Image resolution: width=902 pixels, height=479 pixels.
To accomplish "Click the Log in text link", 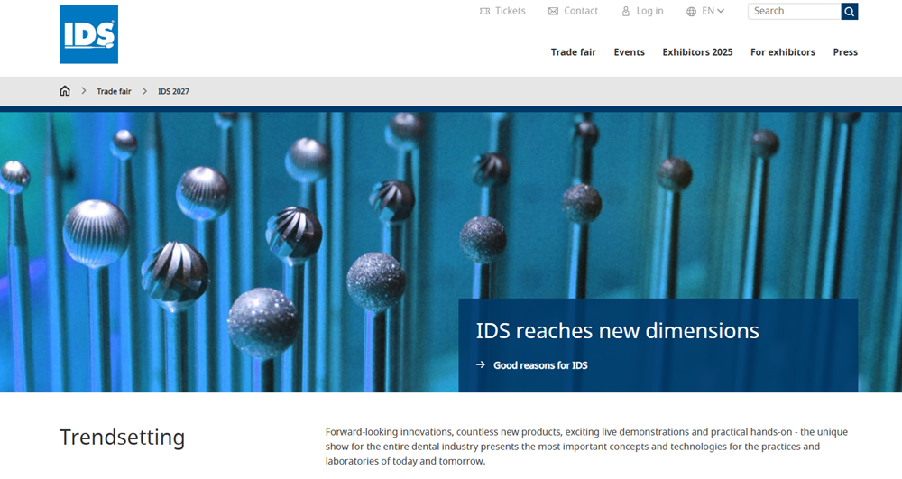I will pos(649,11).
